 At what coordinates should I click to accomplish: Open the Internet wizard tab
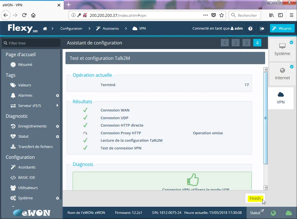point(282,74)
